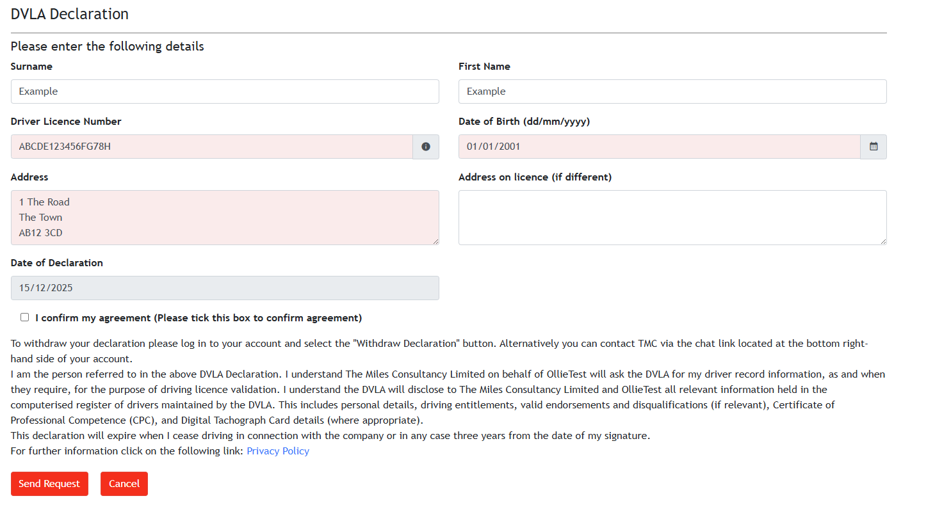Click the 'Address on licence' textarea resize grip
951x512 pixels.
click(884, 241)
